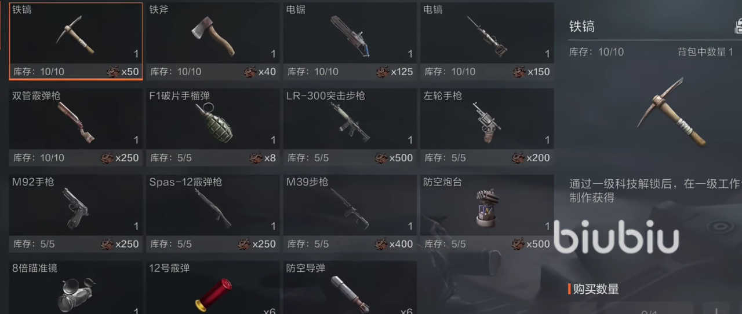Pick the 左轮手枪 revolver icon
Image resolution: width=742 pixels, height=314 pixels.
click(487, 122)
